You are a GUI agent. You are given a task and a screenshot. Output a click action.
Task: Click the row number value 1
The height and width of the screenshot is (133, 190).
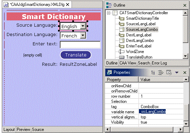(x=142, y=96)
